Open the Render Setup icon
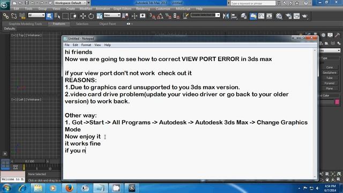 tap(288, 16)
